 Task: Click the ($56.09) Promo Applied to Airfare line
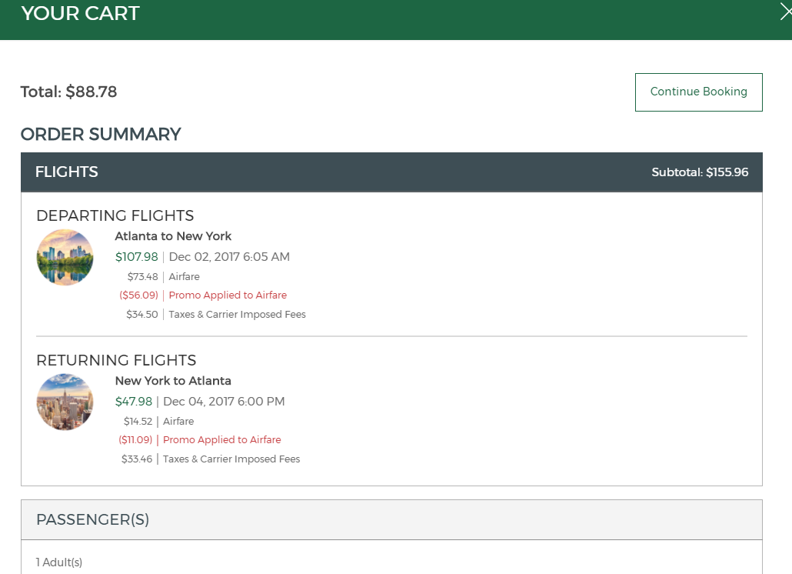click(x=203, y=295)
